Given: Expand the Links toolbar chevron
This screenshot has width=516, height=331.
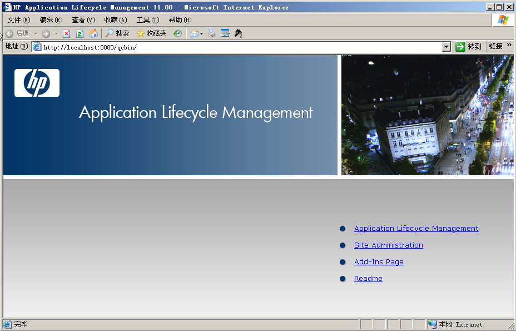Looking at the screenshot, I should (x=509, y=45).
